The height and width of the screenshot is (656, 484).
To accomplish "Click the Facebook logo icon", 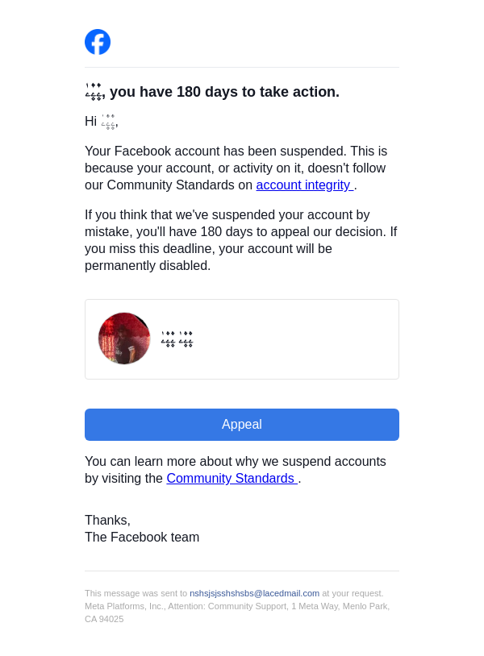I will (x=98, y=42).
